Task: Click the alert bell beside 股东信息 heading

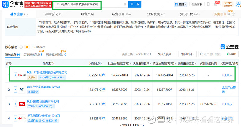Action: click(27, 47)
